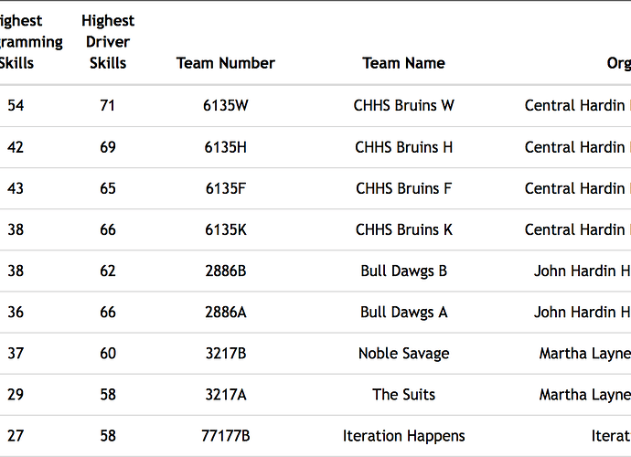Click the Iteration Happens team name

click(403, 436)
